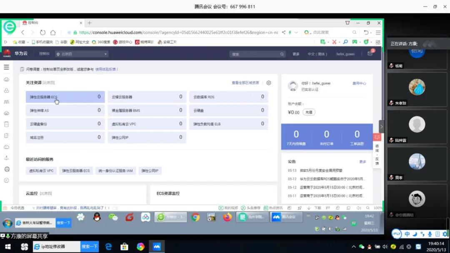Click the first cloud icon in console sidebar
450x253 pixels.
[x=6, y=79]
